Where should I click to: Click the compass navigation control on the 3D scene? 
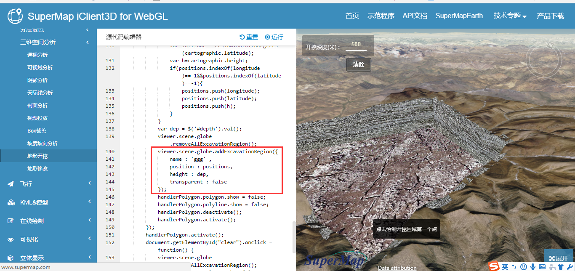coord(544,61)
